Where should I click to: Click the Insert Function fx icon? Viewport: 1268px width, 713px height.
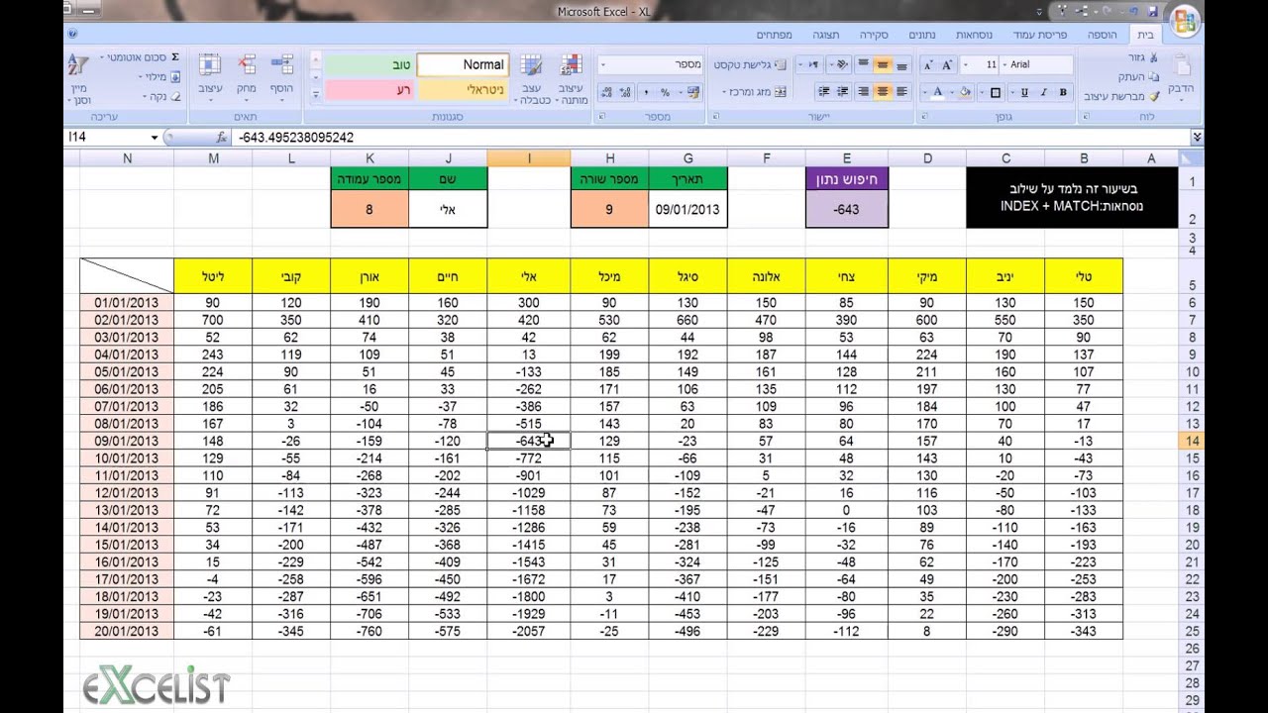pyautogui.click(x=221, y=138)
